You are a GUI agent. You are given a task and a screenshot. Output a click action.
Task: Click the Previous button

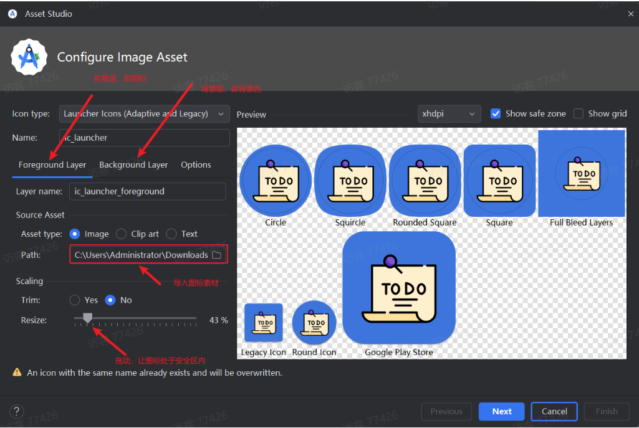pos(446,411)
